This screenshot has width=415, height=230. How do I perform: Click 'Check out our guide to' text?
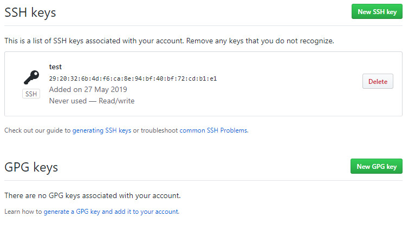pos(37,130)
